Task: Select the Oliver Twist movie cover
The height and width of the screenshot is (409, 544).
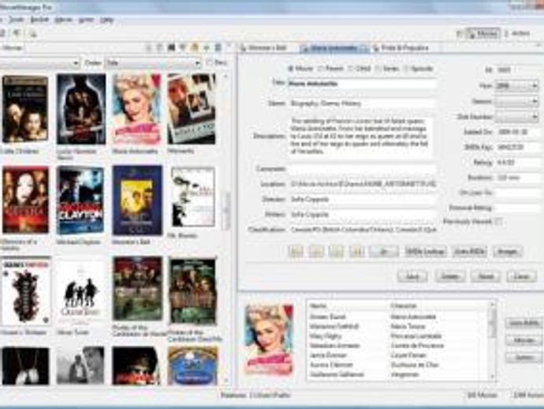Action: point(81,291)
